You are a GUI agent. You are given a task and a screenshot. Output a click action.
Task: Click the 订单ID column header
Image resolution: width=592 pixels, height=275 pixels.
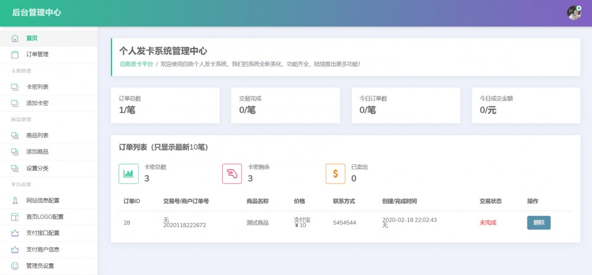coord(132,201)
